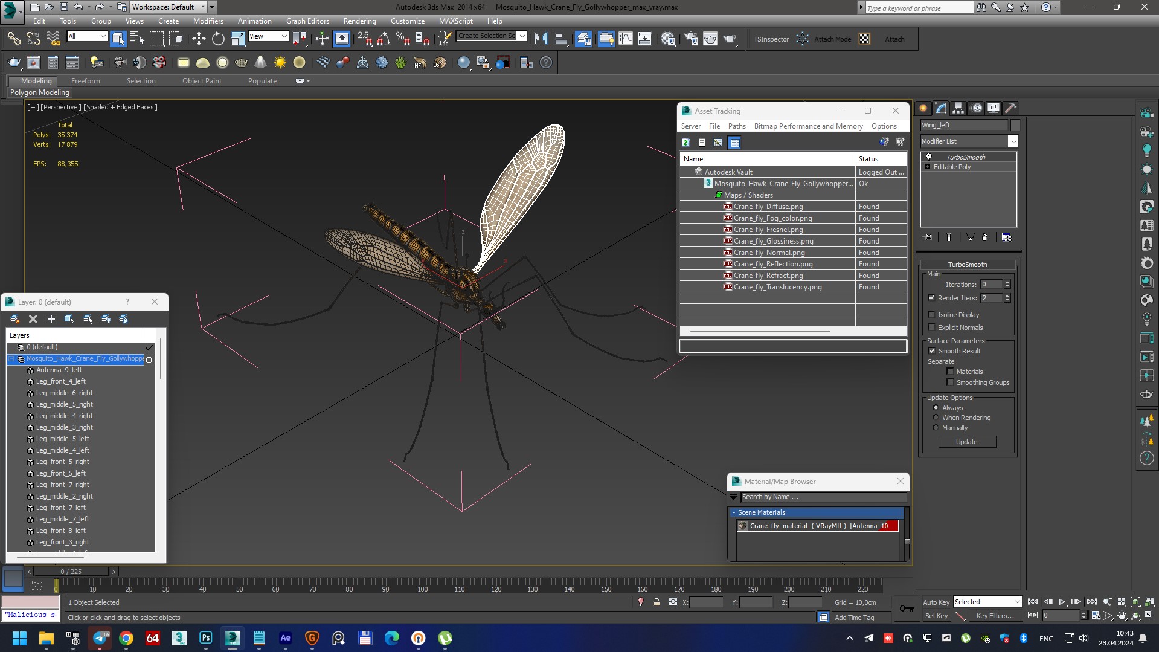Click the help question mark icon in toolbar
This screenshot has height=652, width=1159.
tap(545, 63)
